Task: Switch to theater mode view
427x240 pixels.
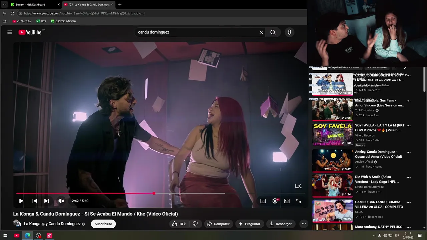Action: (x=287, y=201)
